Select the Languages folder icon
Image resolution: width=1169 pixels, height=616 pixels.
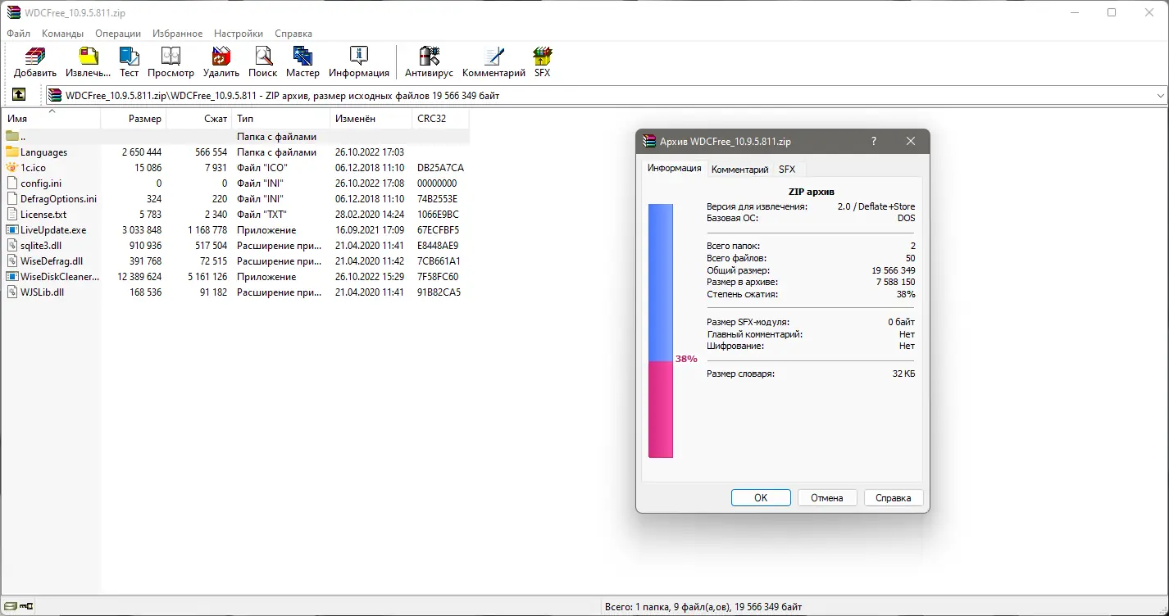click(12, 152)
